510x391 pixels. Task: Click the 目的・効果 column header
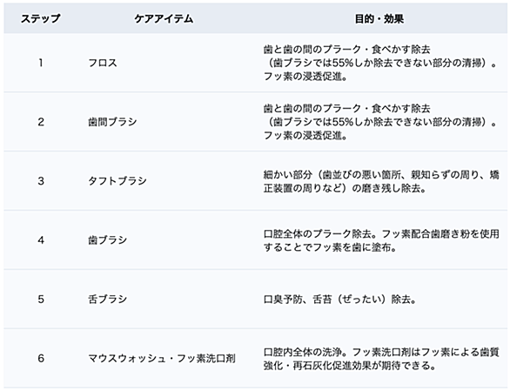pyautogui.click(x=379, y=18)
